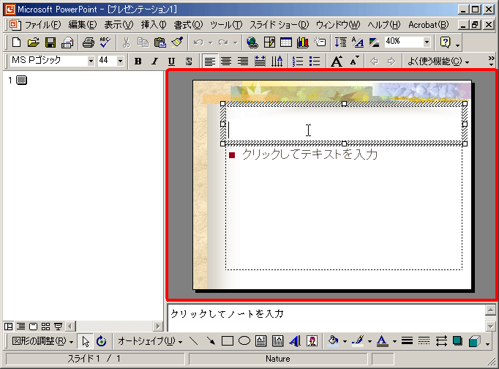The width and height of the screenshot is (499, 369).
Task: Click the Increase Font Size icon
Action: click(x=337, y=61)
